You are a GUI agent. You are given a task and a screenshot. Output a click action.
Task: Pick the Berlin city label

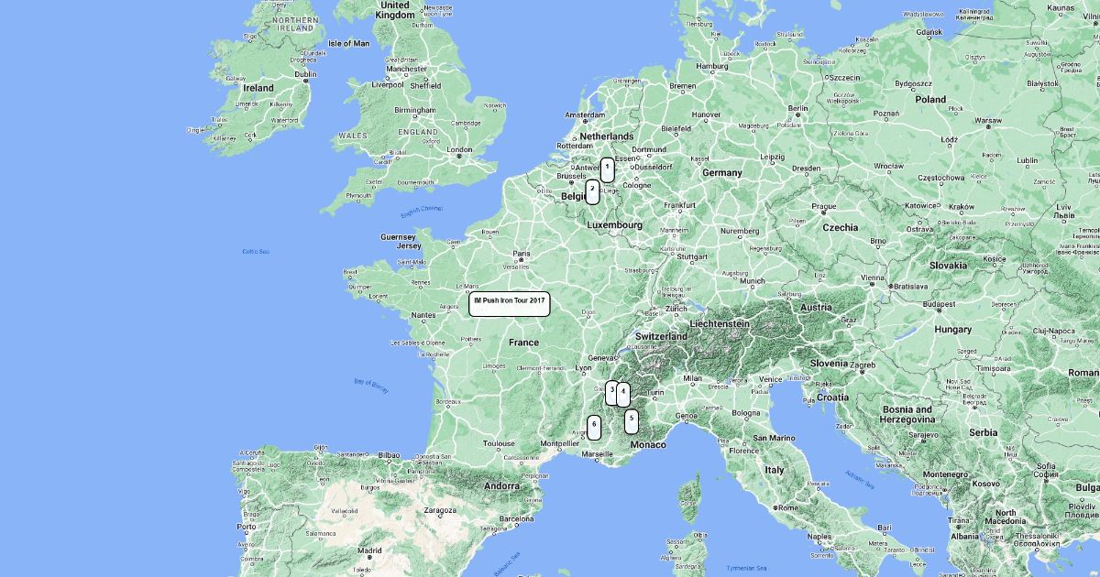pos(797,108)
